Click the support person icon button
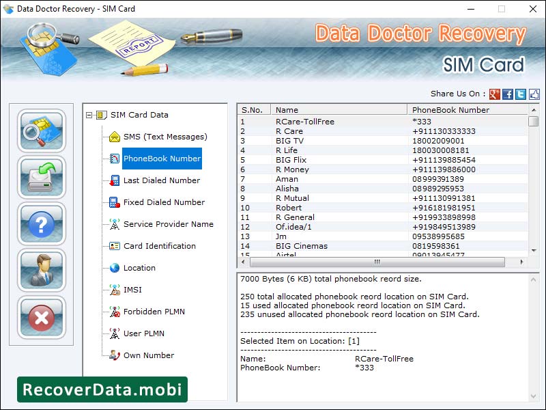The image size is (546, 410). (x=42, y=270)
